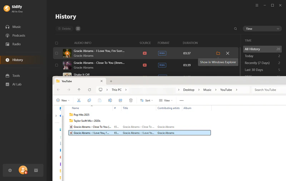Select the Recently (7 Days) filter
286x181 pixels.
pyautogui.click(x=257, y=63)
